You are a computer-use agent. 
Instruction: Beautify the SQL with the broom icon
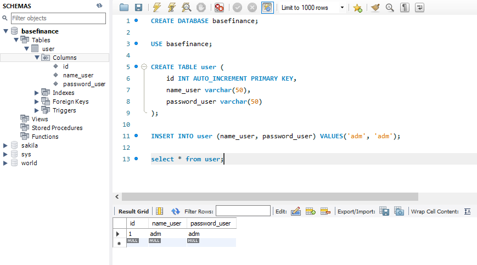click(x=375, y=8)
